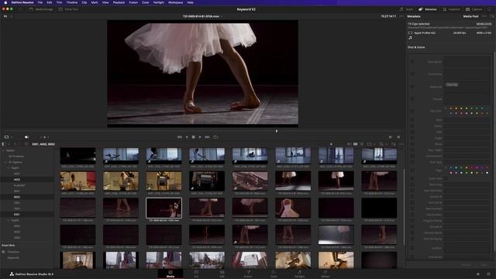Open the Keywords smart bin
This screenshot has width=496, height=279.
pos(13,257)
